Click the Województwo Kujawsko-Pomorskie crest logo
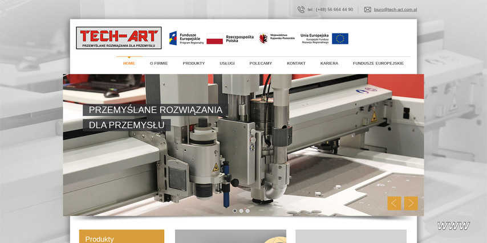 coord(277,39)
